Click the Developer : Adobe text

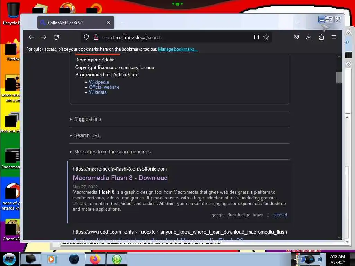click(95, 60)
